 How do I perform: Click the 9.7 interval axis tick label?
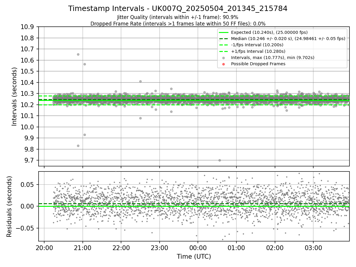tap(30, 160)
